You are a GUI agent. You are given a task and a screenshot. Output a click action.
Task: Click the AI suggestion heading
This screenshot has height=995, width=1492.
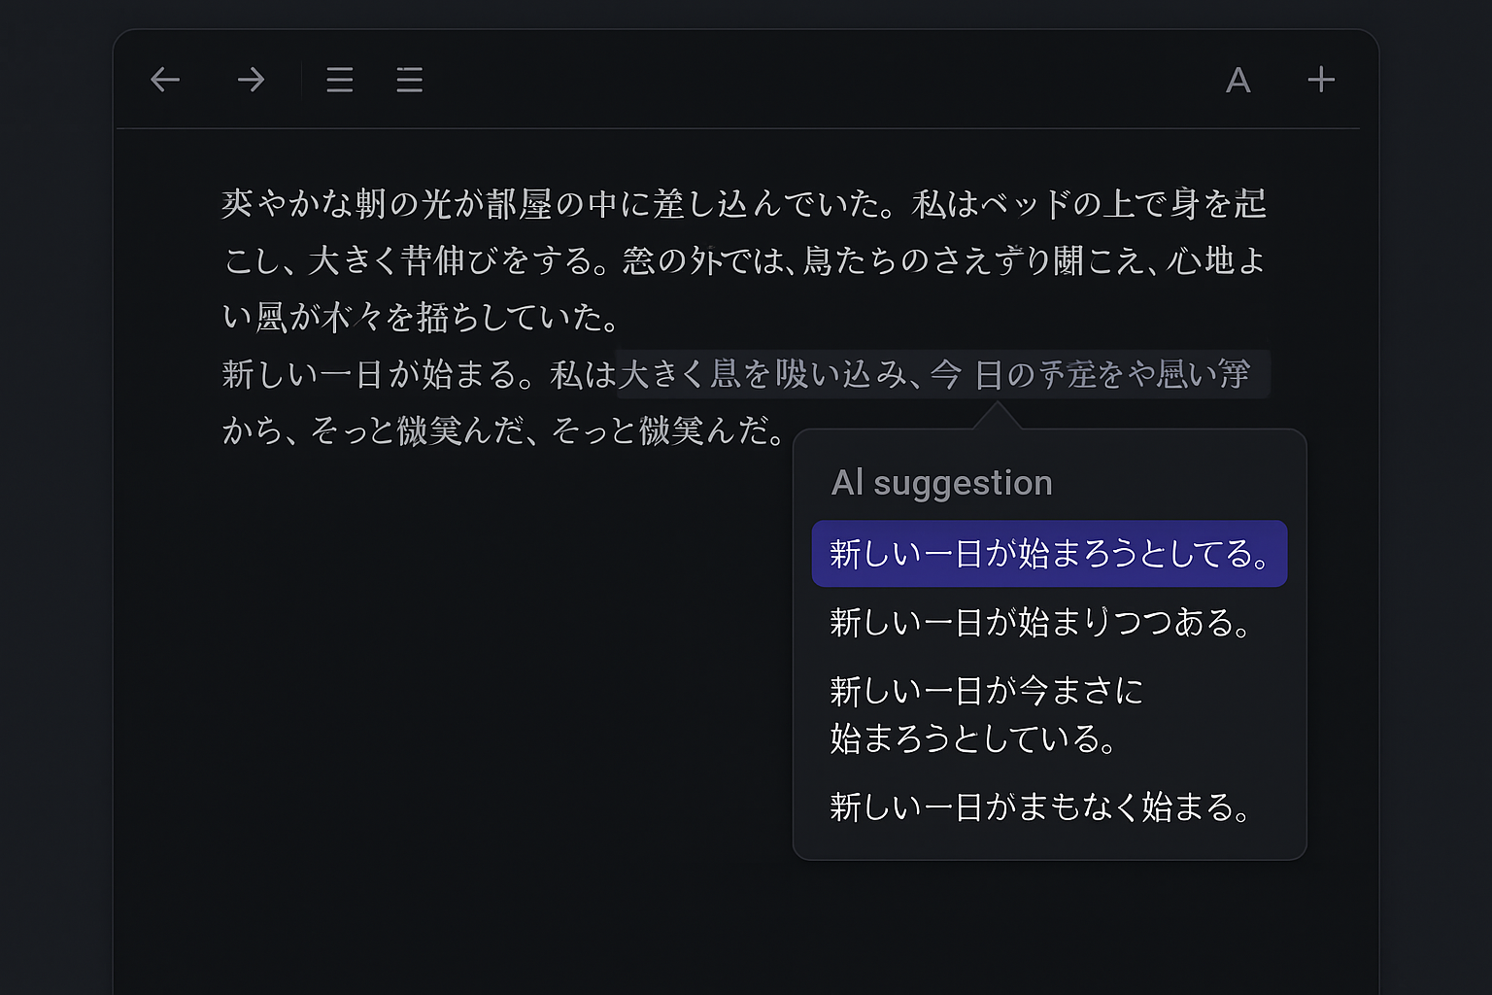[941, 483]
